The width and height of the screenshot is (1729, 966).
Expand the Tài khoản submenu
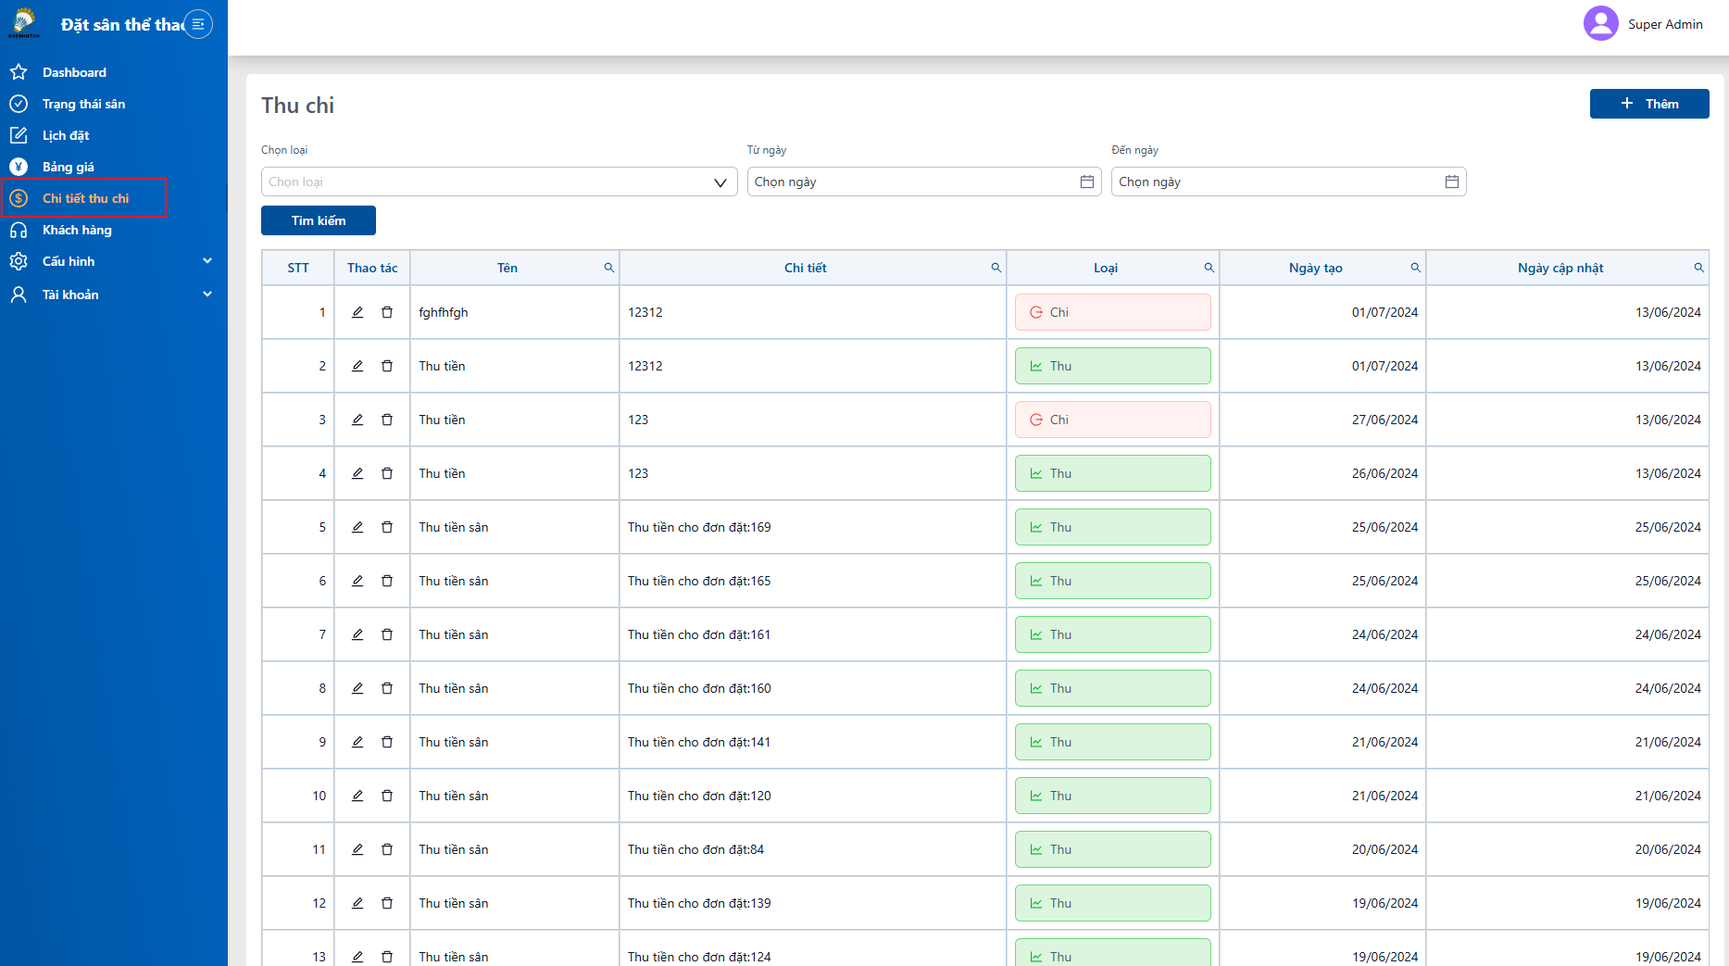(x=114, y=295)
